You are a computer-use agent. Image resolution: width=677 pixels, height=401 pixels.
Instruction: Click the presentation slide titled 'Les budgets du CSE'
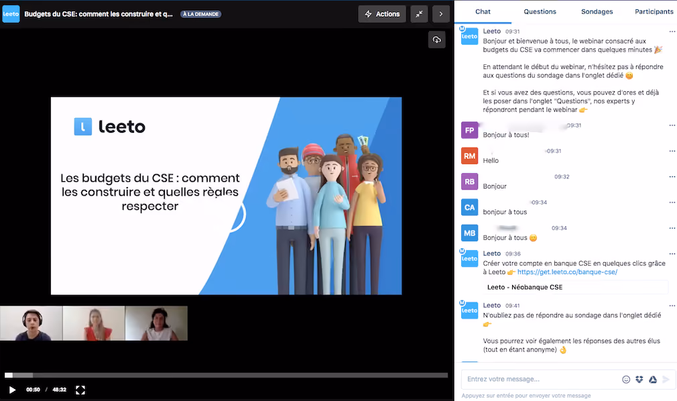[227, 196]
